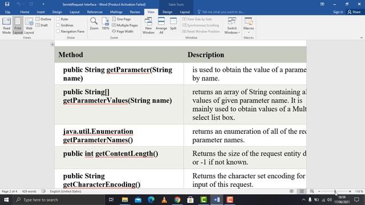The width and height of the screenshot is (365, 205).
Task: Click the table move handle
Action: (x=52, y=44)
